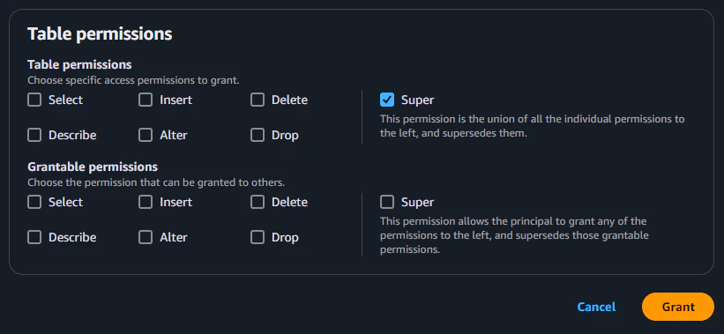Tick Drop in Grantable permissions

point(258,237)
